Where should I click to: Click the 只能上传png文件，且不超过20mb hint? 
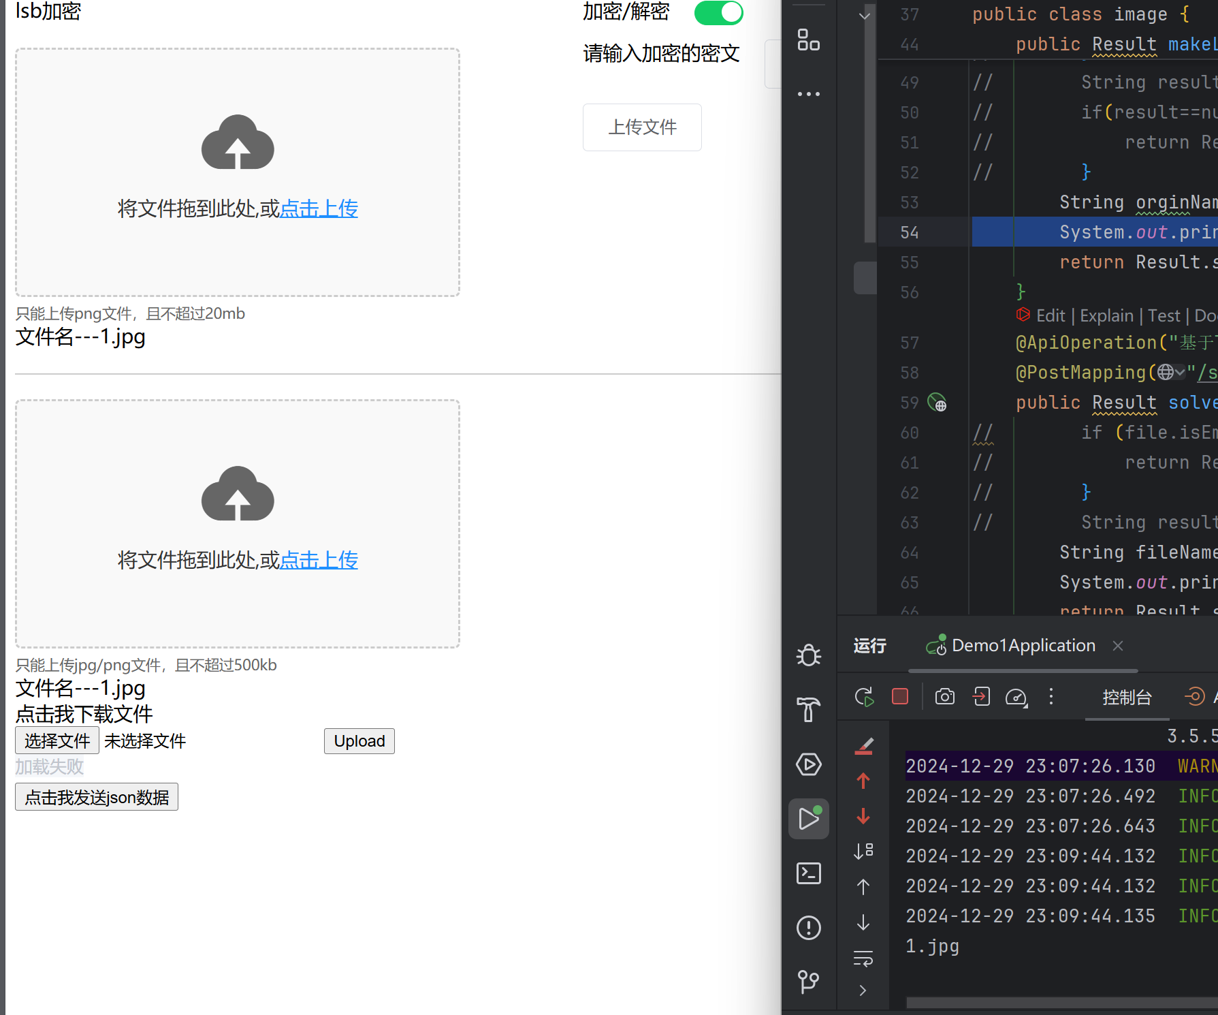[130, 313]
